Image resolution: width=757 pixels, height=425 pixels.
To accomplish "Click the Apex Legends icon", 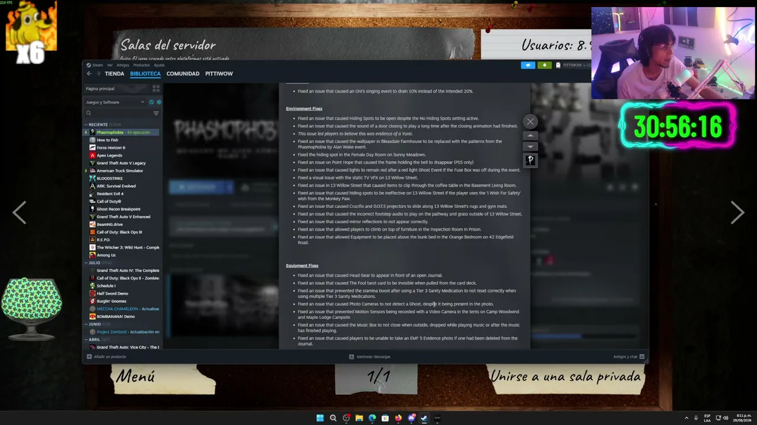I will coord(92,155).
